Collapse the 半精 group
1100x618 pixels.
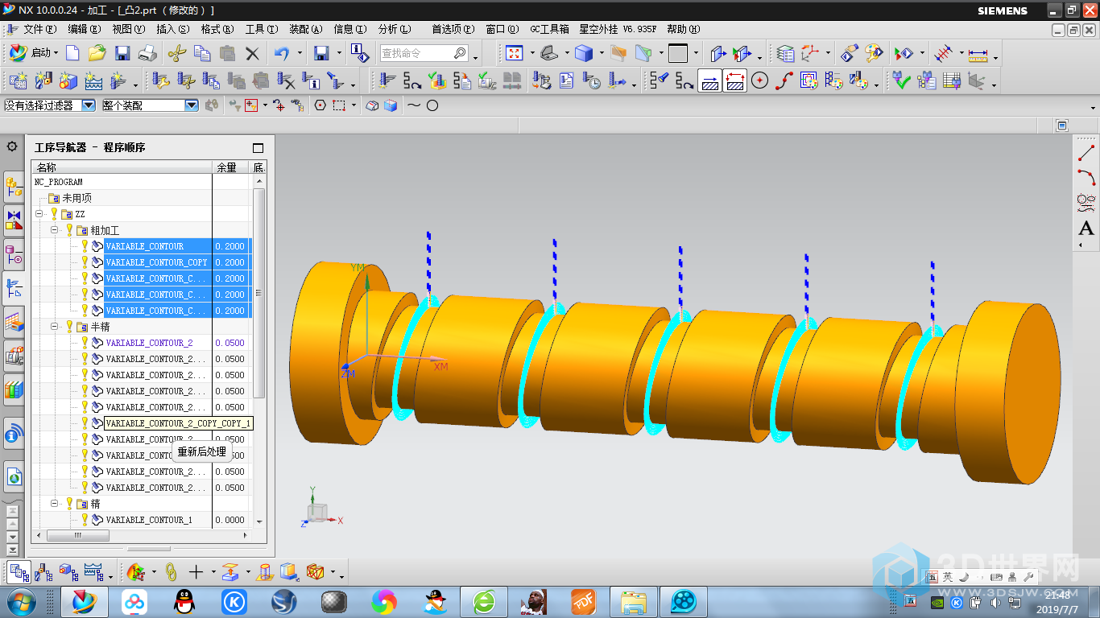coord(55,327)
